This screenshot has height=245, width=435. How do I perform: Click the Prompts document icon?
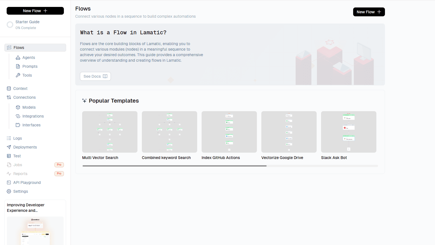[18, 66]
